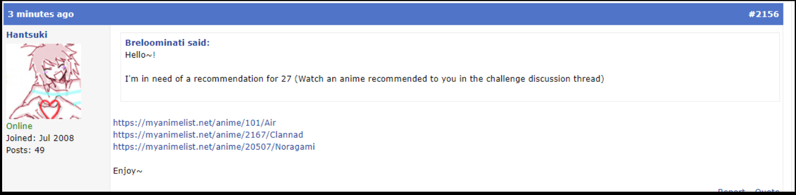
Task: Open the post permalink #2156
Action: (763, 14)
